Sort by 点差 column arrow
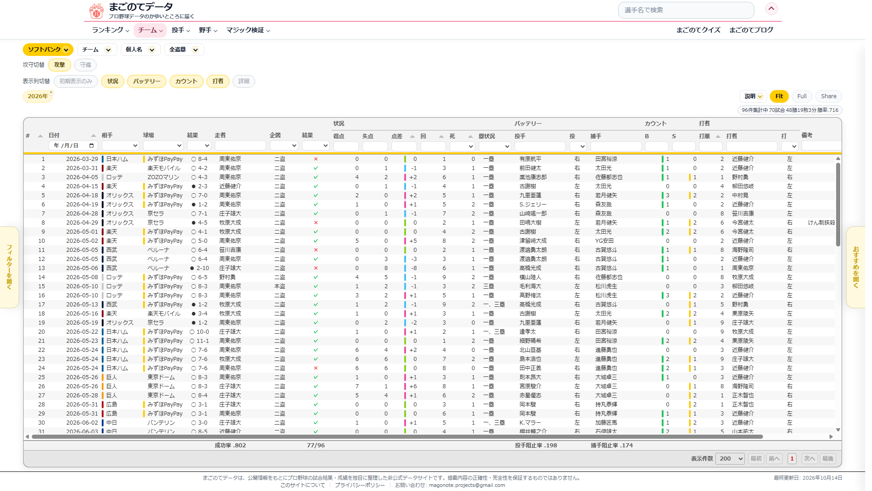This screenshot has height=491, width=872. click(x=412, y=136)
